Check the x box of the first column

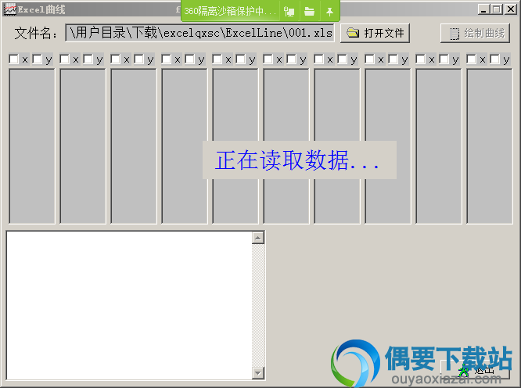[13, 59]
